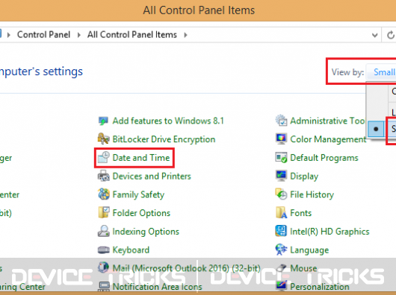Viewport: 396px width, 295px height.
Task: Open Language settings link
Action: click(x=309, y=250)
